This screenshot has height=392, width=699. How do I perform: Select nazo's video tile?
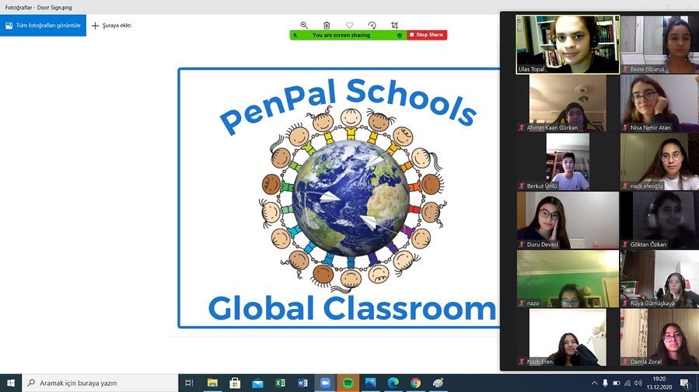tap(568, 279)
